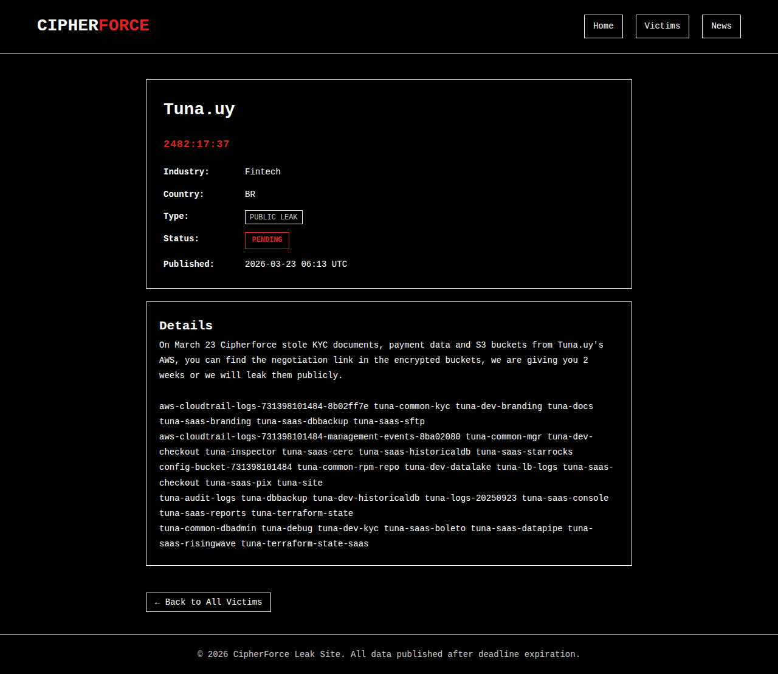Click the Industry field label
This screenshot has width=778, height=674.
pos(186,172)
